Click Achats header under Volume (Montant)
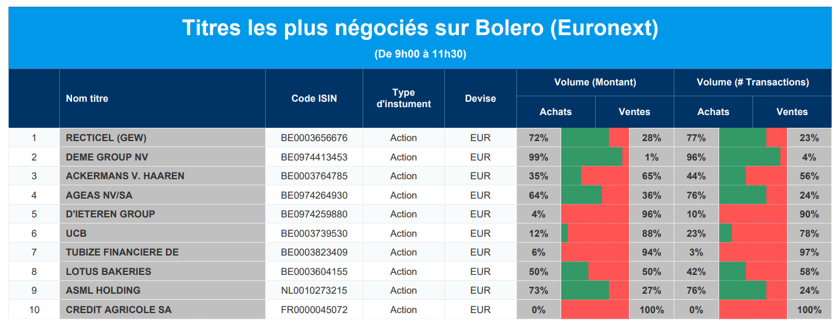The image size is (836, 327). click(556, 111)
